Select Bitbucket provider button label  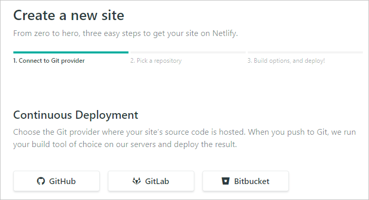coord(252,181)
